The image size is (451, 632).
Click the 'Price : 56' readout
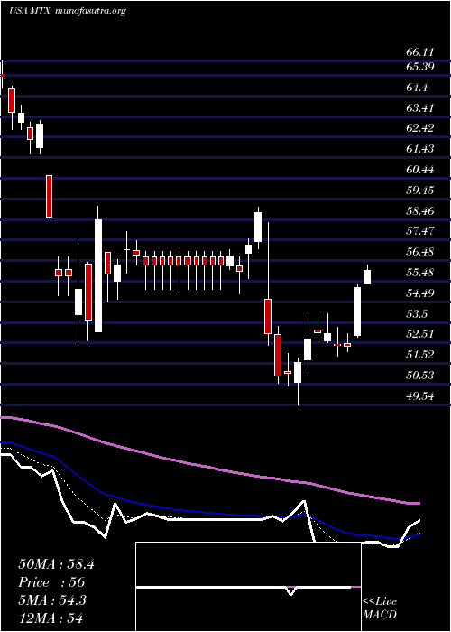point(51,582)
